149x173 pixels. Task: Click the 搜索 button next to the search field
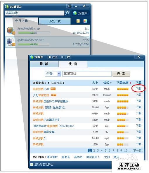[x=121, y=74]
